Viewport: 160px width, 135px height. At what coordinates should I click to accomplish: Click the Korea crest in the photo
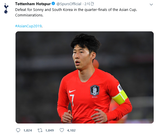click(95, 90)
